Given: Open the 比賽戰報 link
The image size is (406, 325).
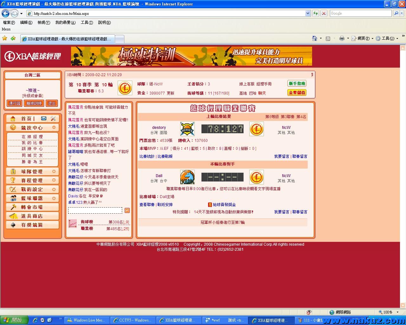Looking at the screenshot, I should click(x=165, y=156).
